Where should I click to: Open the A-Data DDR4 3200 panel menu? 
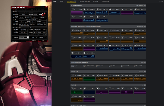pos(145,63)
